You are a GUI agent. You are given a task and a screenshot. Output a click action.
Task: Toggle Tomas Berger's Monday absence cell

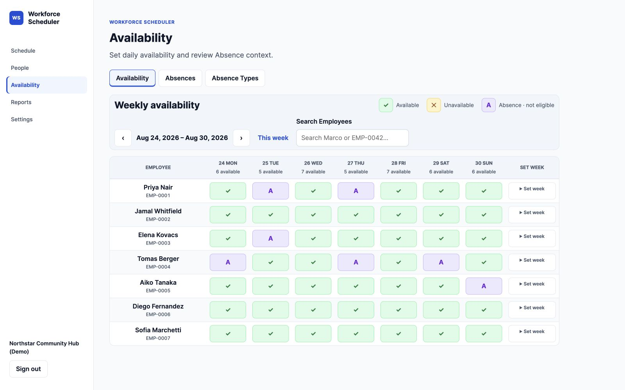pos(228,262)
